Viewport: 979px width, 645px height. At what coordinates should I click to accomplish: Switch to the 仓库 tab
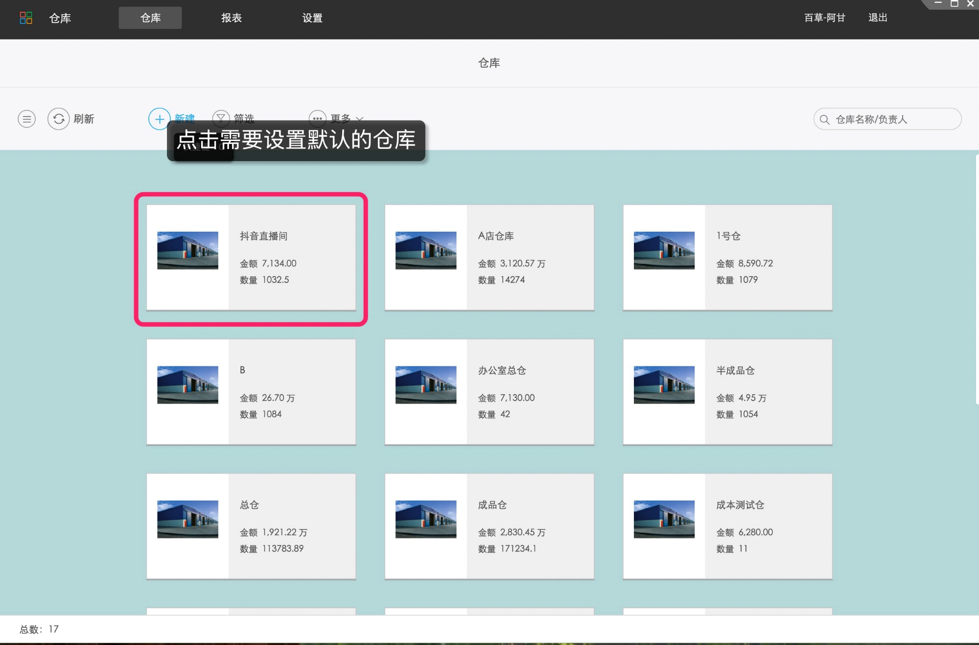150,18
